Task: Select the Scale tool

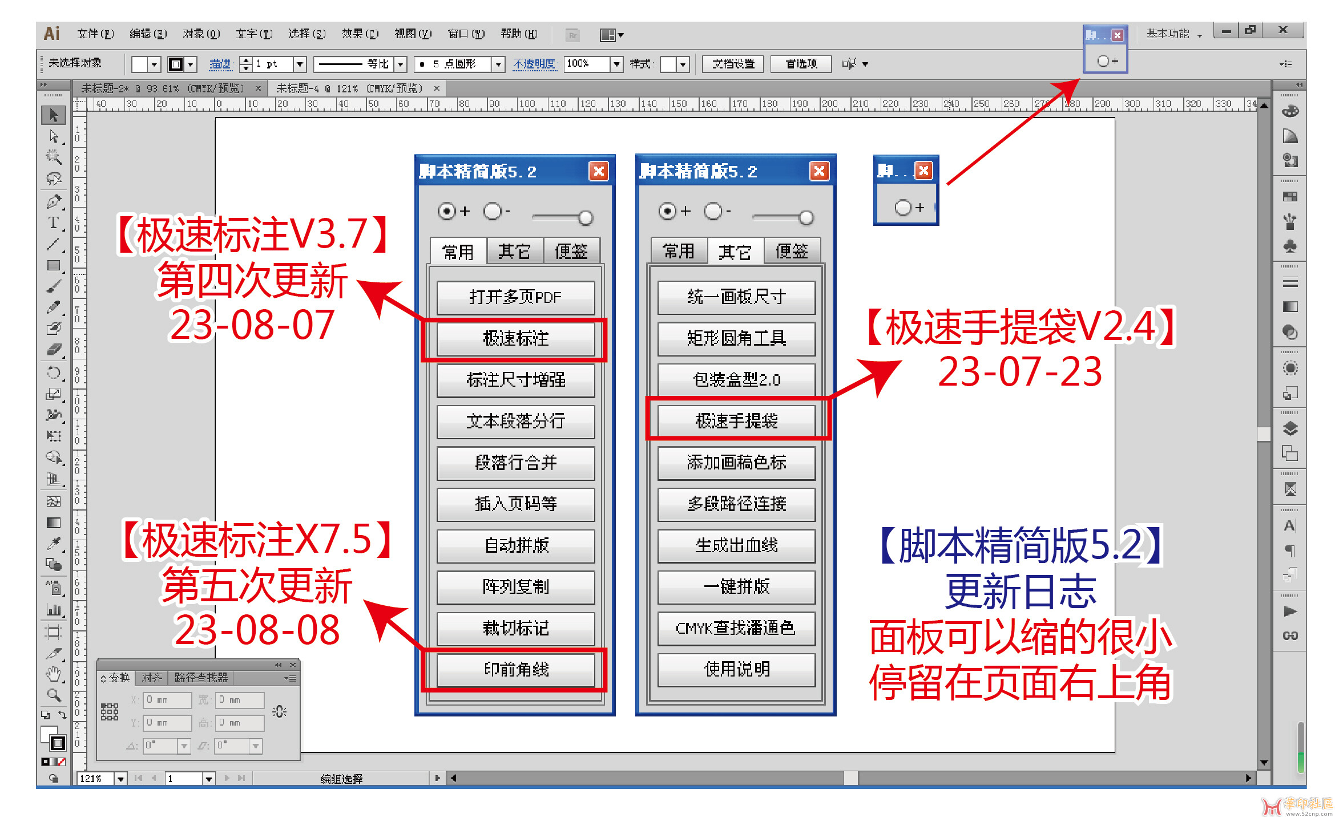Action: pos(54,394)
